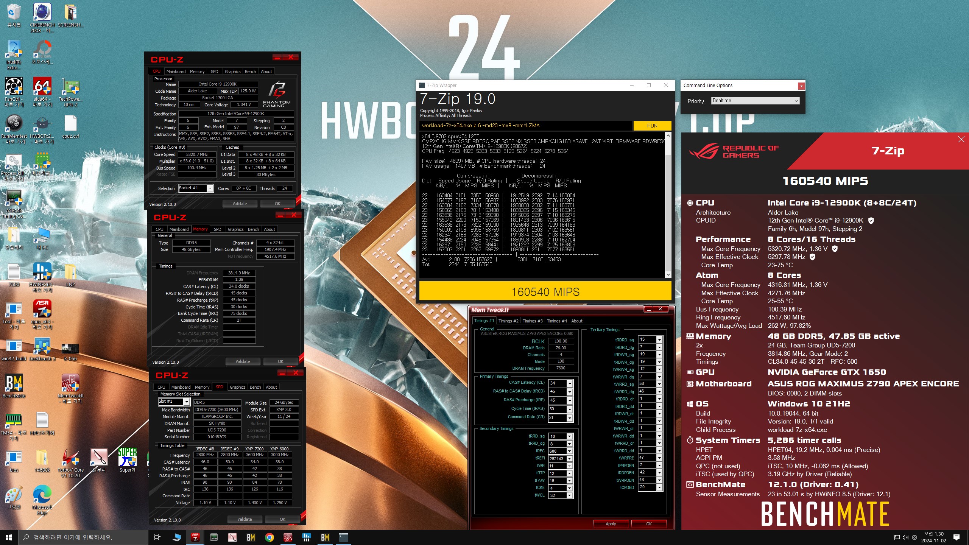Screen dimensions: 969x545
Task: Close the BenchMate 7-Zip result panel
Action: pyautogui.click(x=961, y=140)
